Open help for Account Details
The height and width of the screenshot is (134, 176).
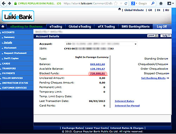166,36
